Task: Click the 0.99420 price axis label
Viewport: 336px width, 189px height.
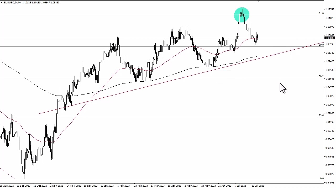Action: click(330, 139)
